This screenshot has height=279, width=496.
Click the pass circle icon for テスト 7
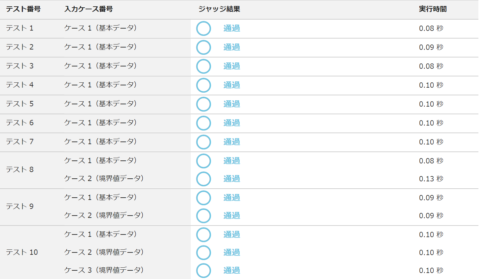[203, 142]
